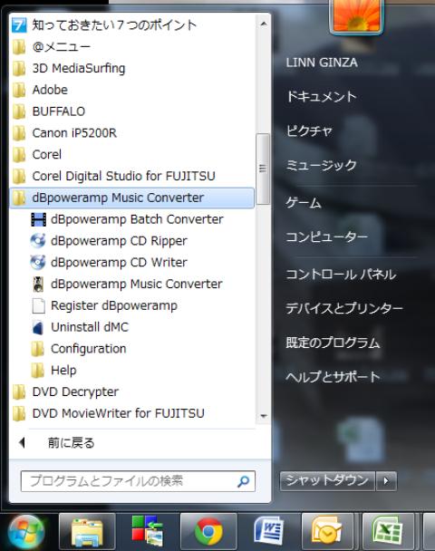
Task: Click the search magnifier icon
Action: point(243,481)
